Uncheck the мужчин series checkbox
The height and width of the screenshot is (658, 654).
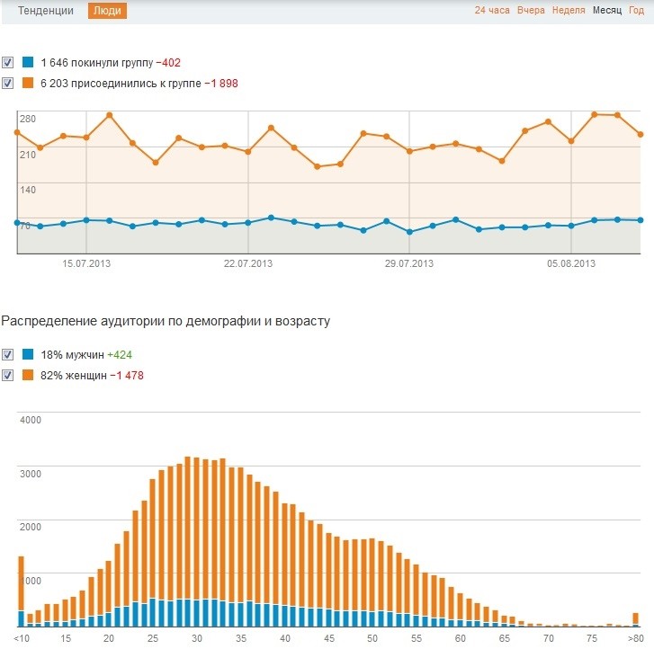click(8, 355)
